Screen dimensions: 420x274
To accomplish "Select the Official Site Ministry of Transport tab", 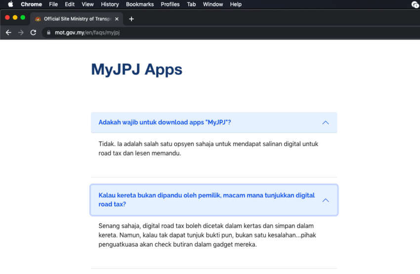I will [x=77, y=19].
